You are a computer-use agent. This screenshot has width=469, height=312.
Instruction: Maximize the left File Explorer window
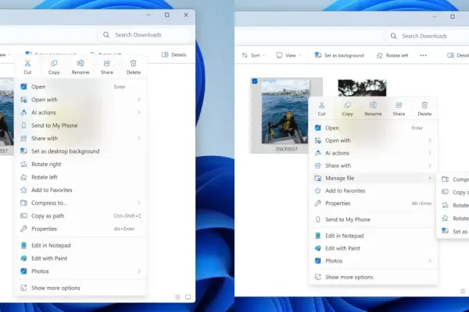click(x=167, y=15)
